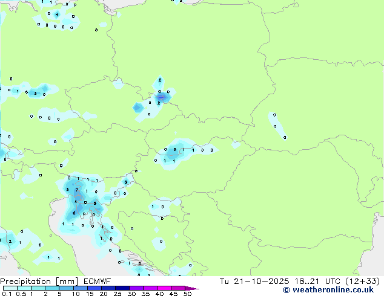Click the purple arrow at the legend end

192,288
